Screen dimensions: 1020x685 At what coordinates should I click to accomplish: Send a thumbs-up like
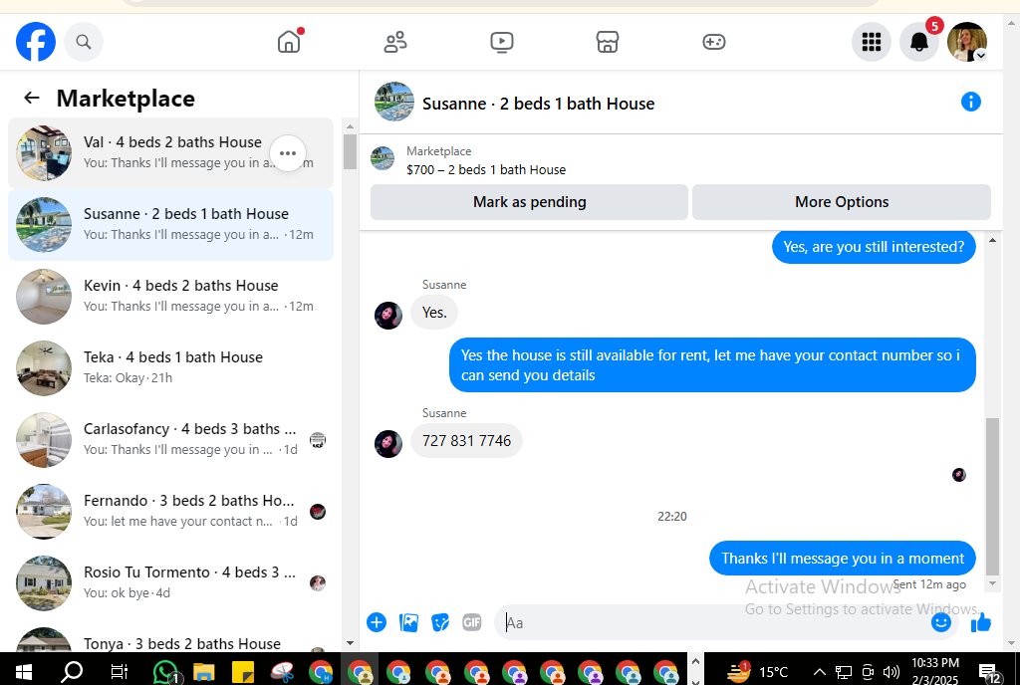981,622
